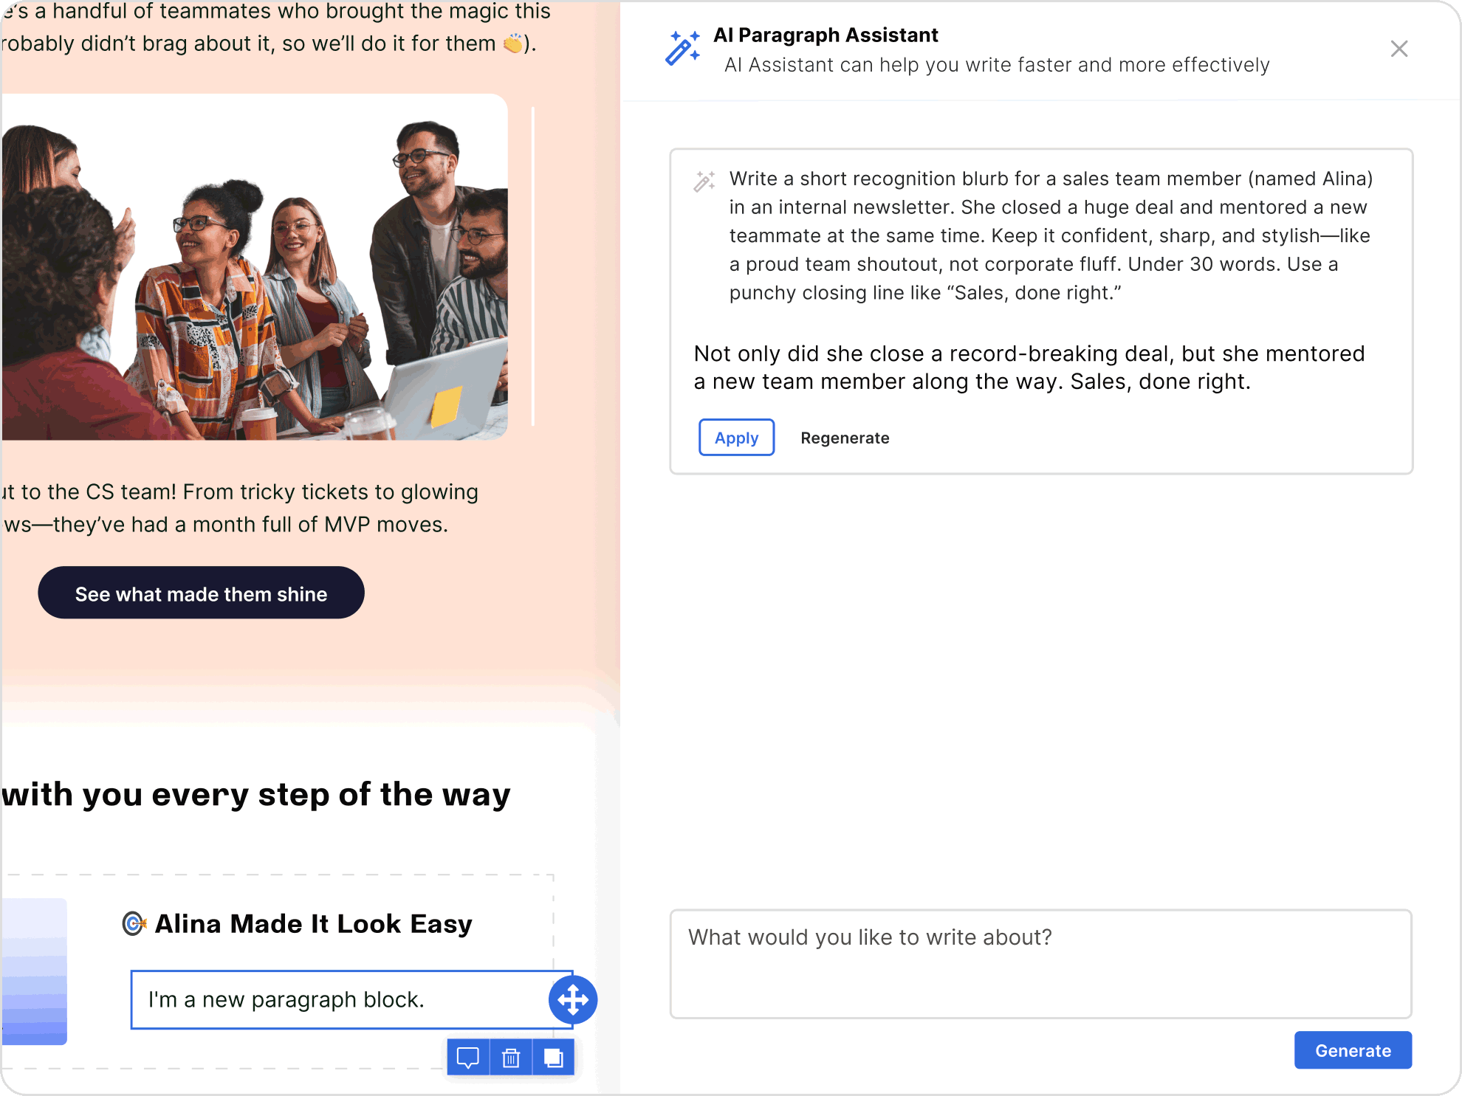Screen dimensions: 1462x1096
Task: Click the AI Paragraph Assistant magic wand icon
Action: tap(682, 49)
